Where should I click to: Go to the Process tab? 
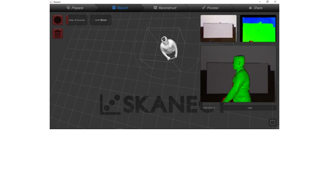coord(210,8)
